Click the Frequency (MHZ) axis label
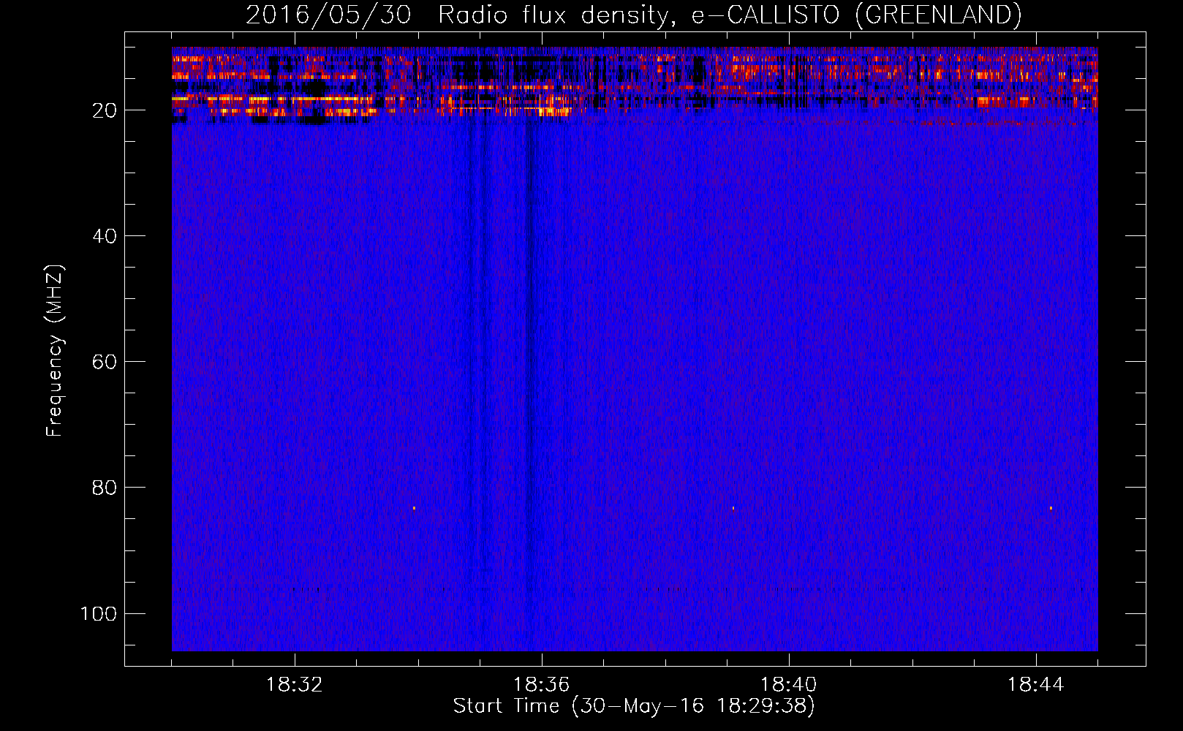1183x731 pixels. [55, 351]
